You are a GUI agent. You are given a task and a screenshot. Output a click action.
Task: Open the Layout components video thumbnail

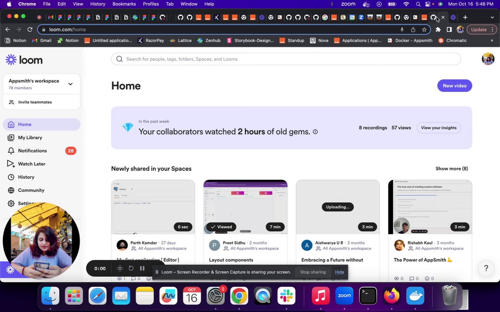(245, 207)
